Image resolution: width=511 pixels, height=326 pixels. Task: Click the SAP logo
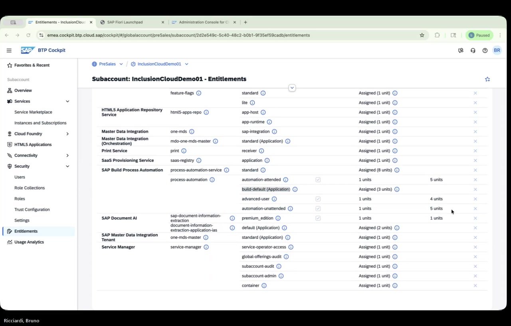coord(28,50)
